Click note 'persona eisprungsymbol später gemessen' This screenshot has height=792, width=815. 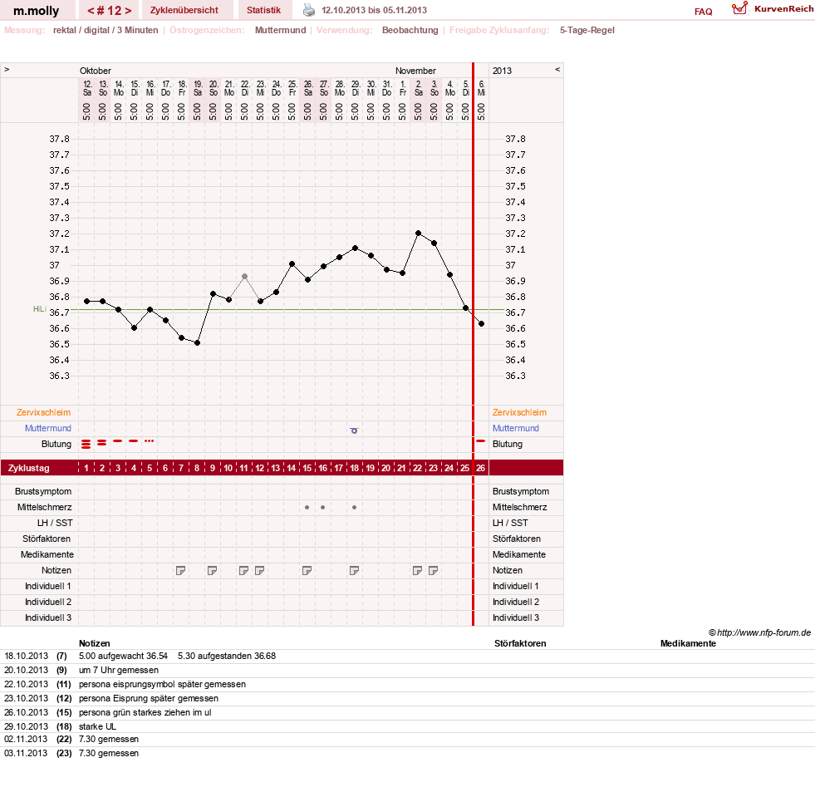point(162,684)
